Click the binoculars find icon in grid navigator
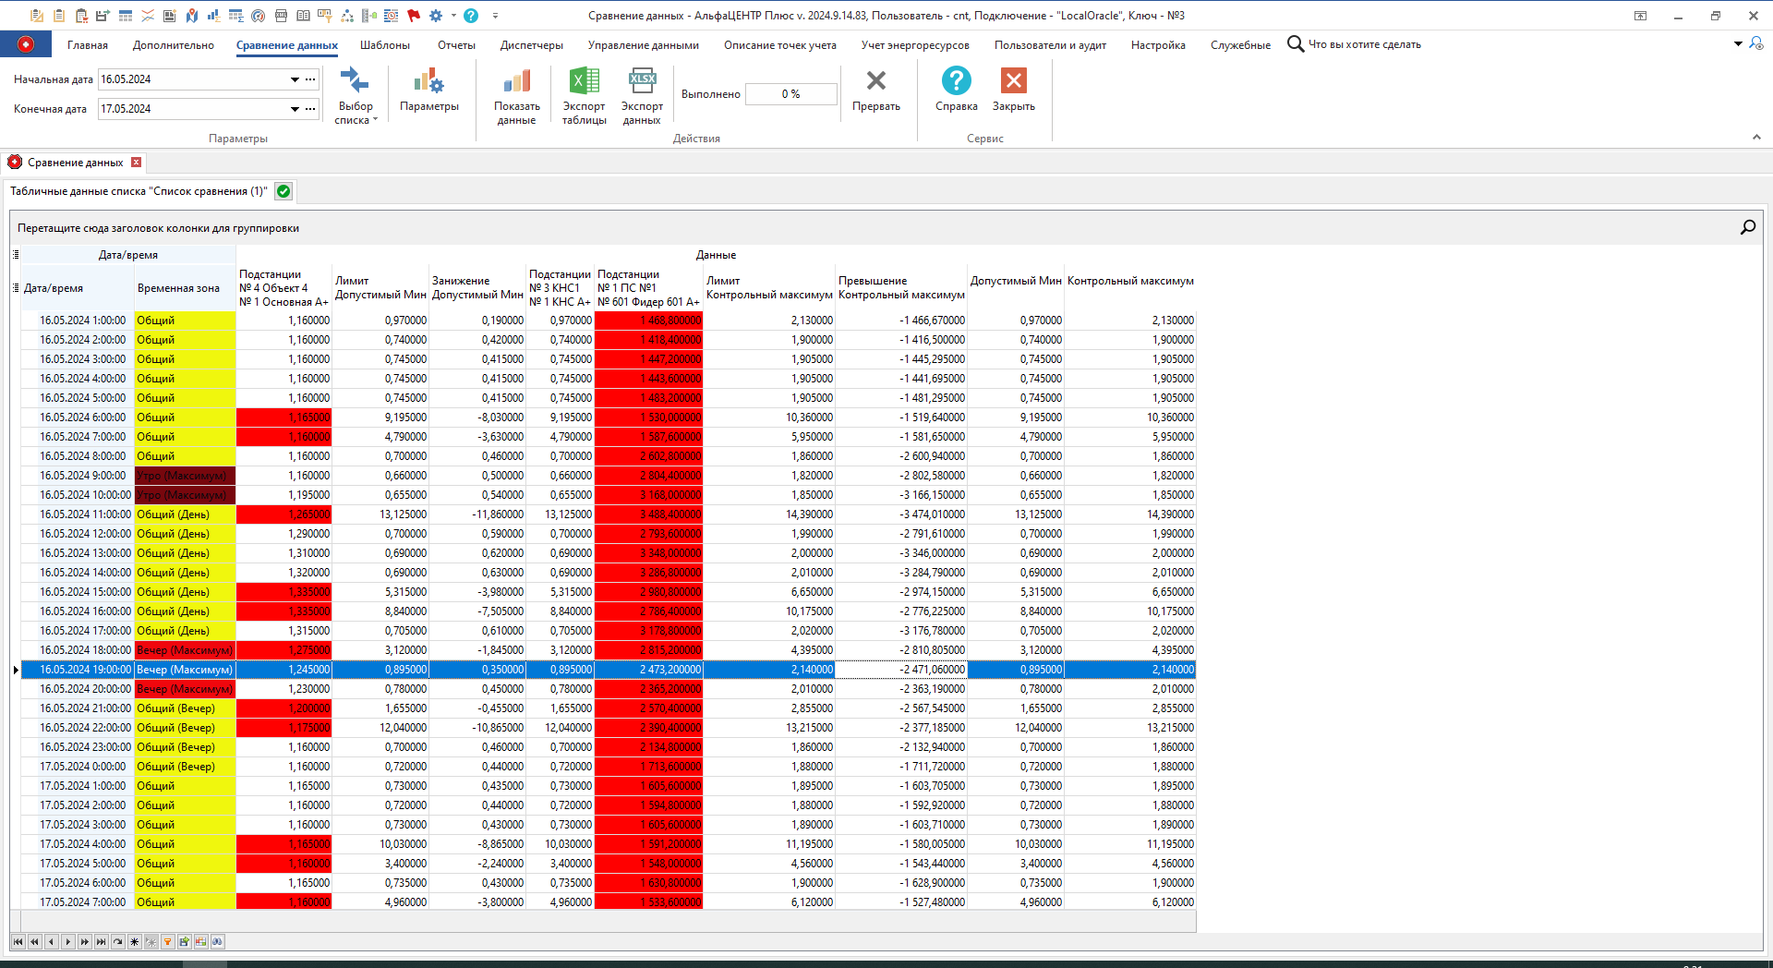This screenshot has width=1773, height=968. click(217, 942)
